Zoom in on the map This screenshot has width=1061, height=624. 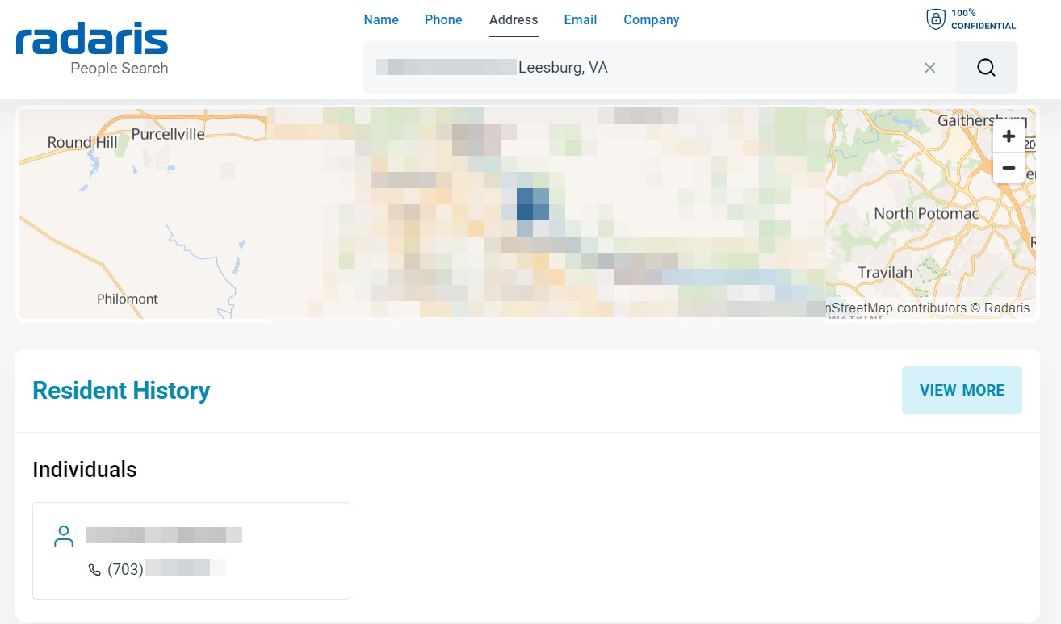click(x=1009, y=136)
